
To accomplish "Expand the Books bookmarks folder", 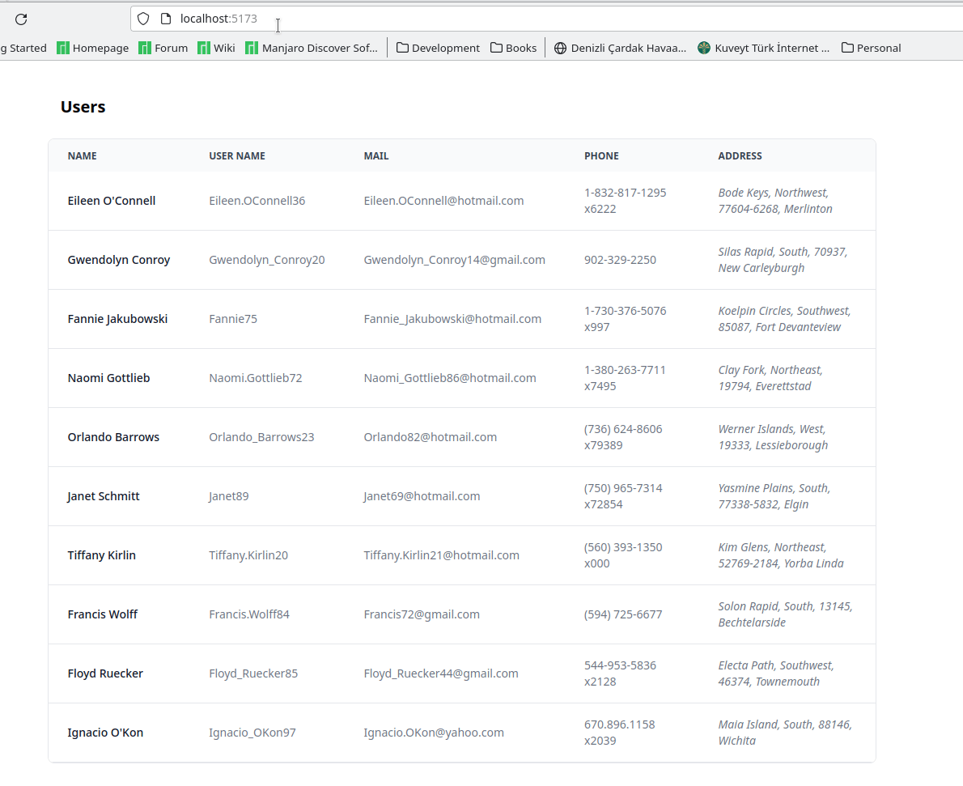I will point(513,48).
